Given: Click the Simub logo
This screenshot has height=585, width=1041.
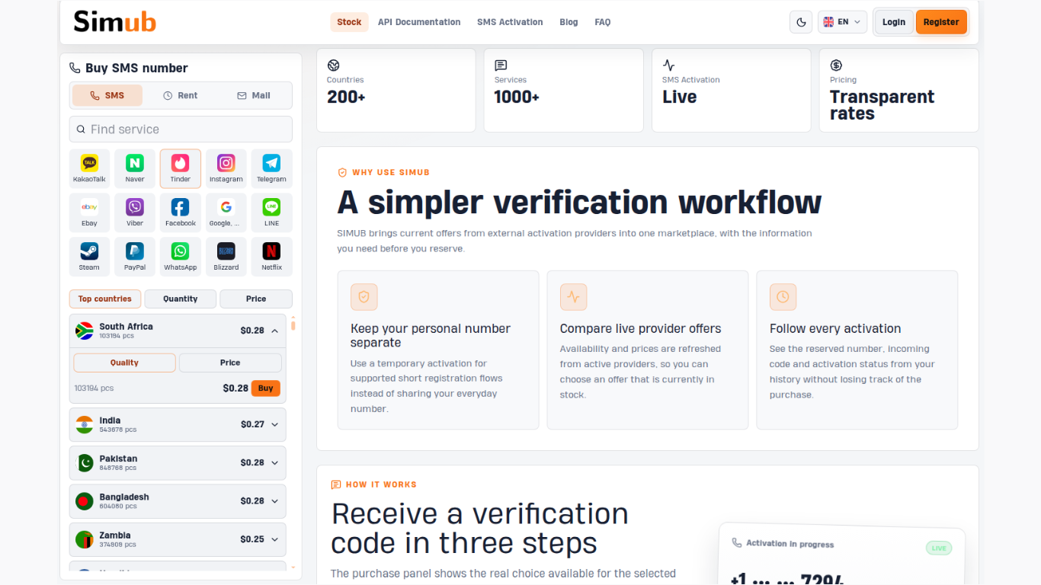Looking at the screenshot, I should [115, 21].
